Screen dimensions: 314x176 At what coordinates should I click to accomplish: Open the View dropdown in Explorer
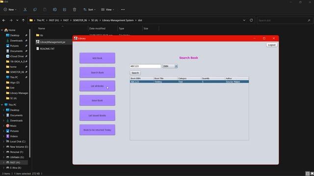pyautogui.click(x=107, y=9)
